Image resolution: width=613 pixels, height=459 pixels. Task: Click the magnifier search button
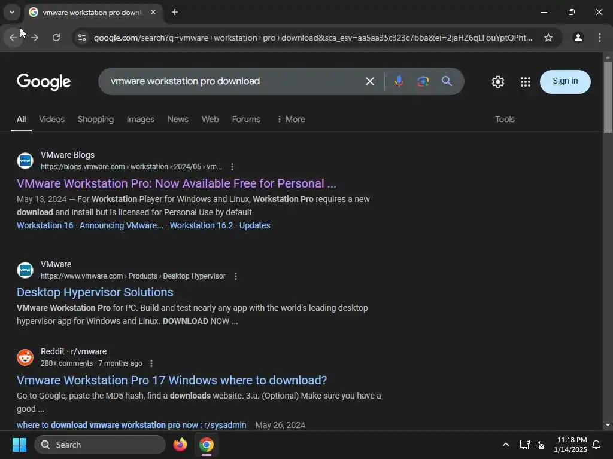(447, 81)
